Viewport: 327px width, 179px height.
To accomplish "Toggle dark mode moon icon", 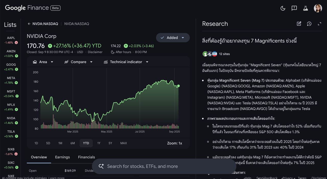I will pos(283,8).
